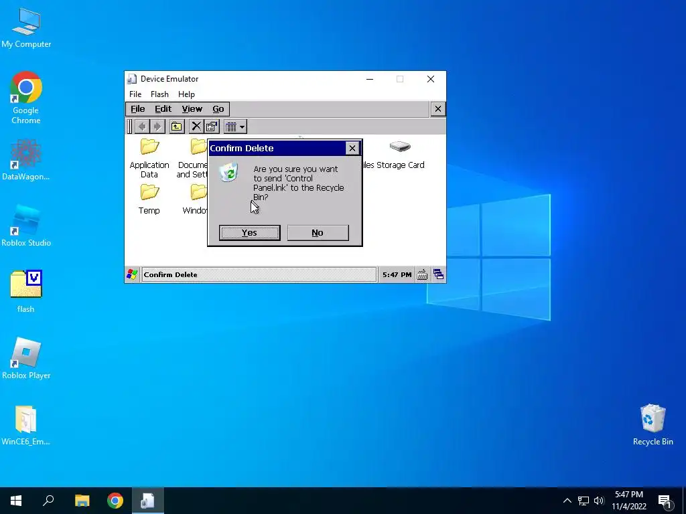
Task: Click the Forward arrow toolbar icon
Action: (x=157, y=126)
